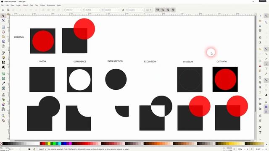Open the current layer dropdown

(x=42, y=149)
